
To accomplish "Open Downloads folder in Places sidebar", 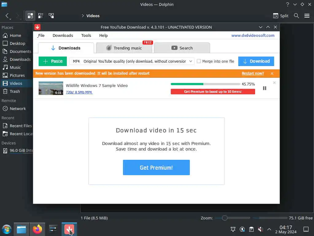I will coord(17,59).
